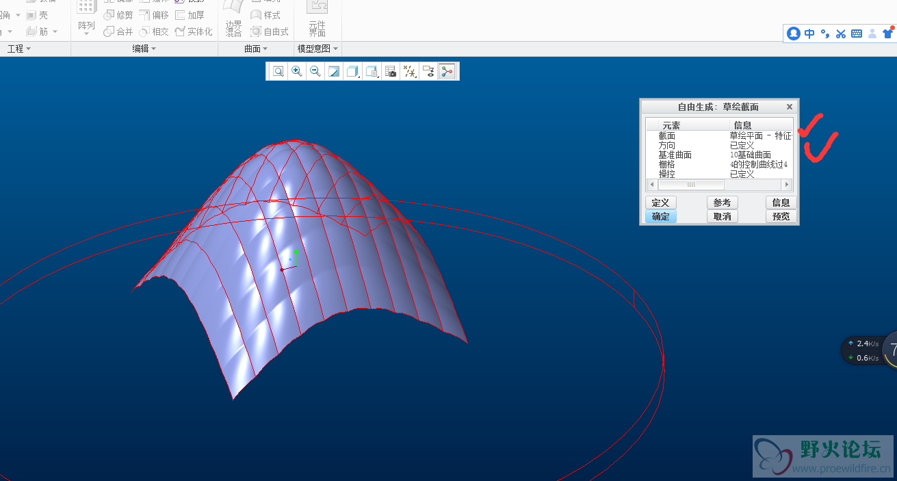Click the 确定 button to confirm

[660, 216]
